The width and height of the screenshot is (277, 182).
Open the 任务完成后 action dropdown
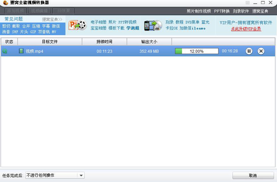55,175
